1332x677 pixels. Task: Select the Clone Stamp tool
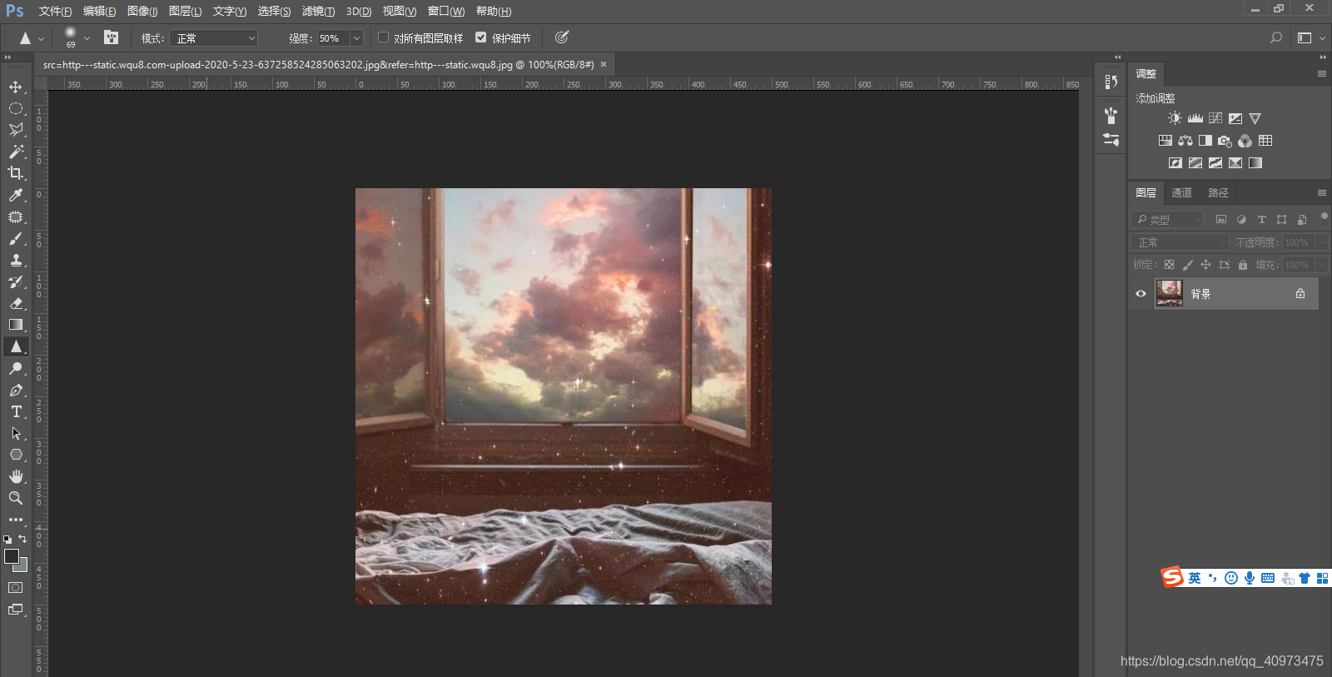click(16, 260)
